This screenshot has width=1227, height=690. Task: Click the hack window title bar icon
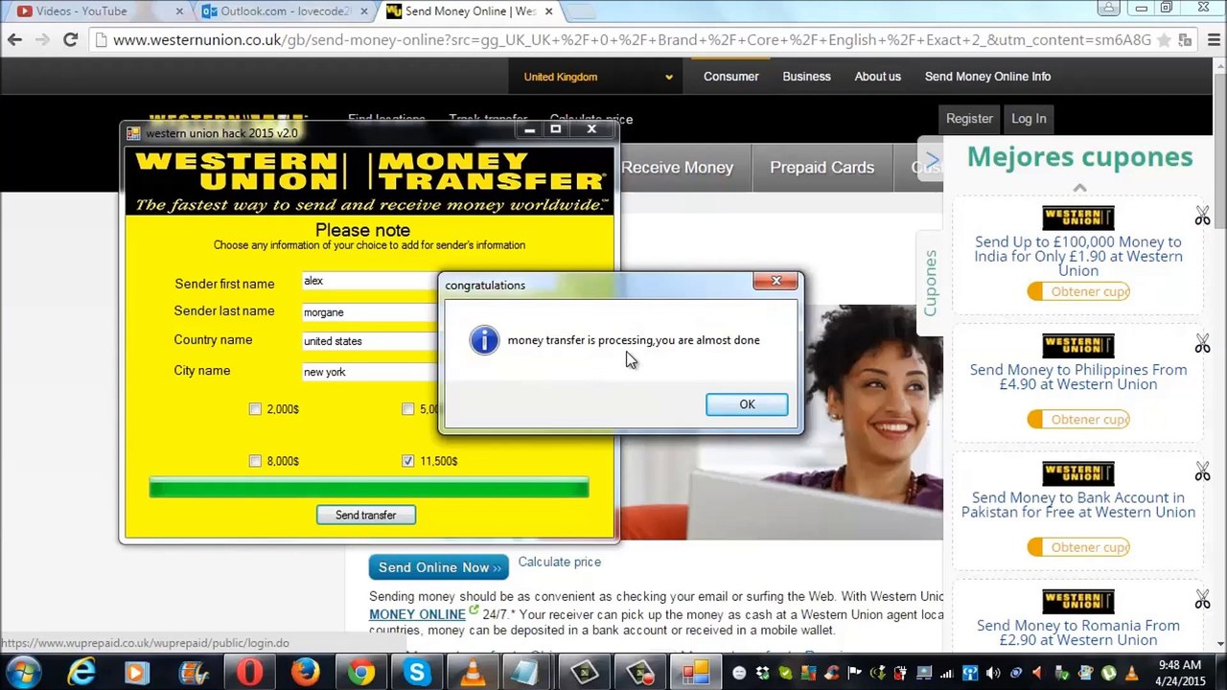point(133,133)
